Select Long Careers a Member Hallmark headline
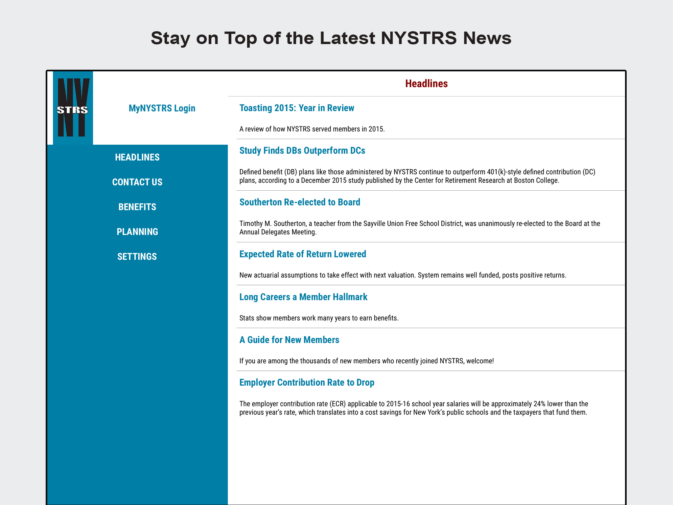673x505 pixels. pyautogui.click(x=303, y=297)
